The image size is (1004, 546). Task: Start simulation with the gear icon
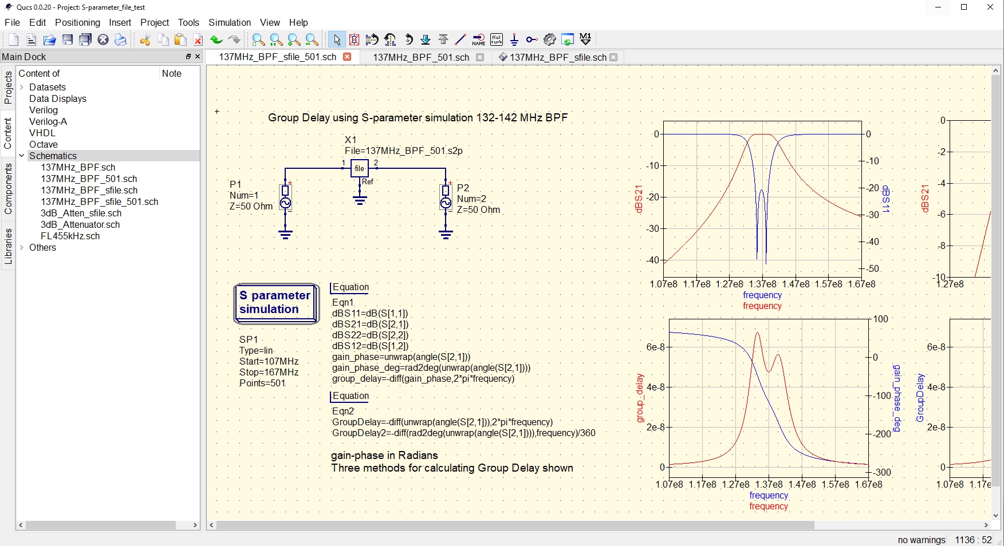coord(549,39)
